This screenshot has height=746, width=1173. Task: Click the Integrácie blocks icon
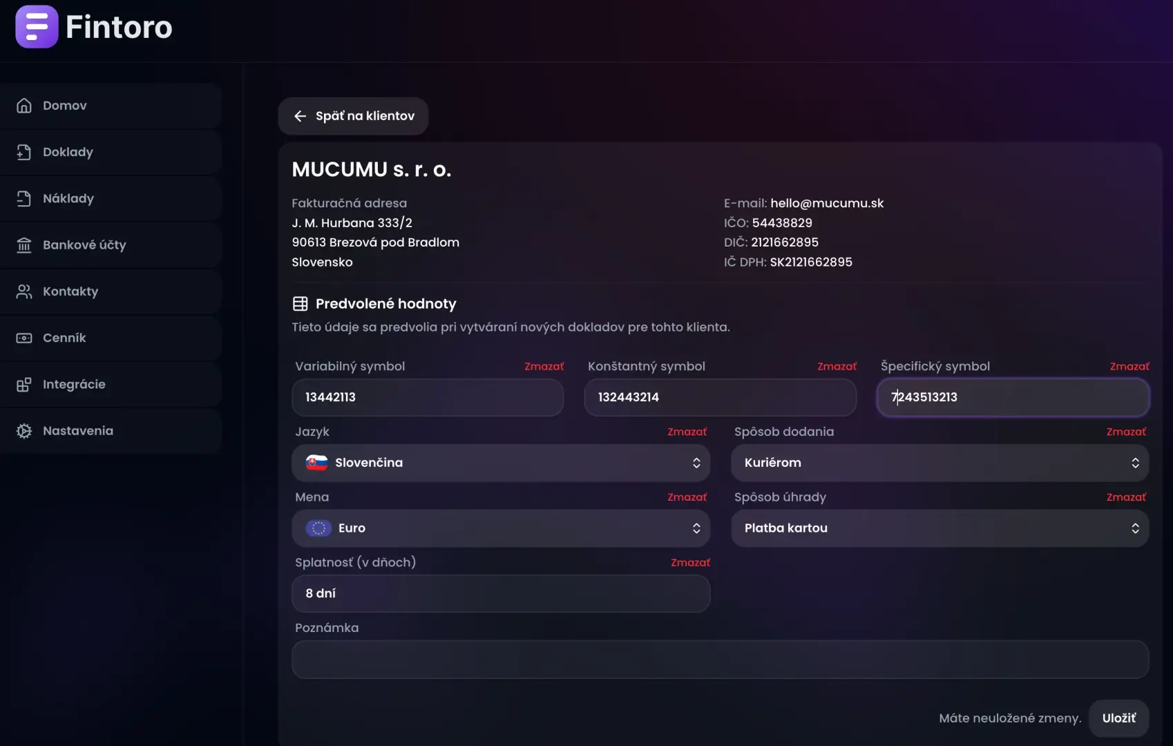24,384
